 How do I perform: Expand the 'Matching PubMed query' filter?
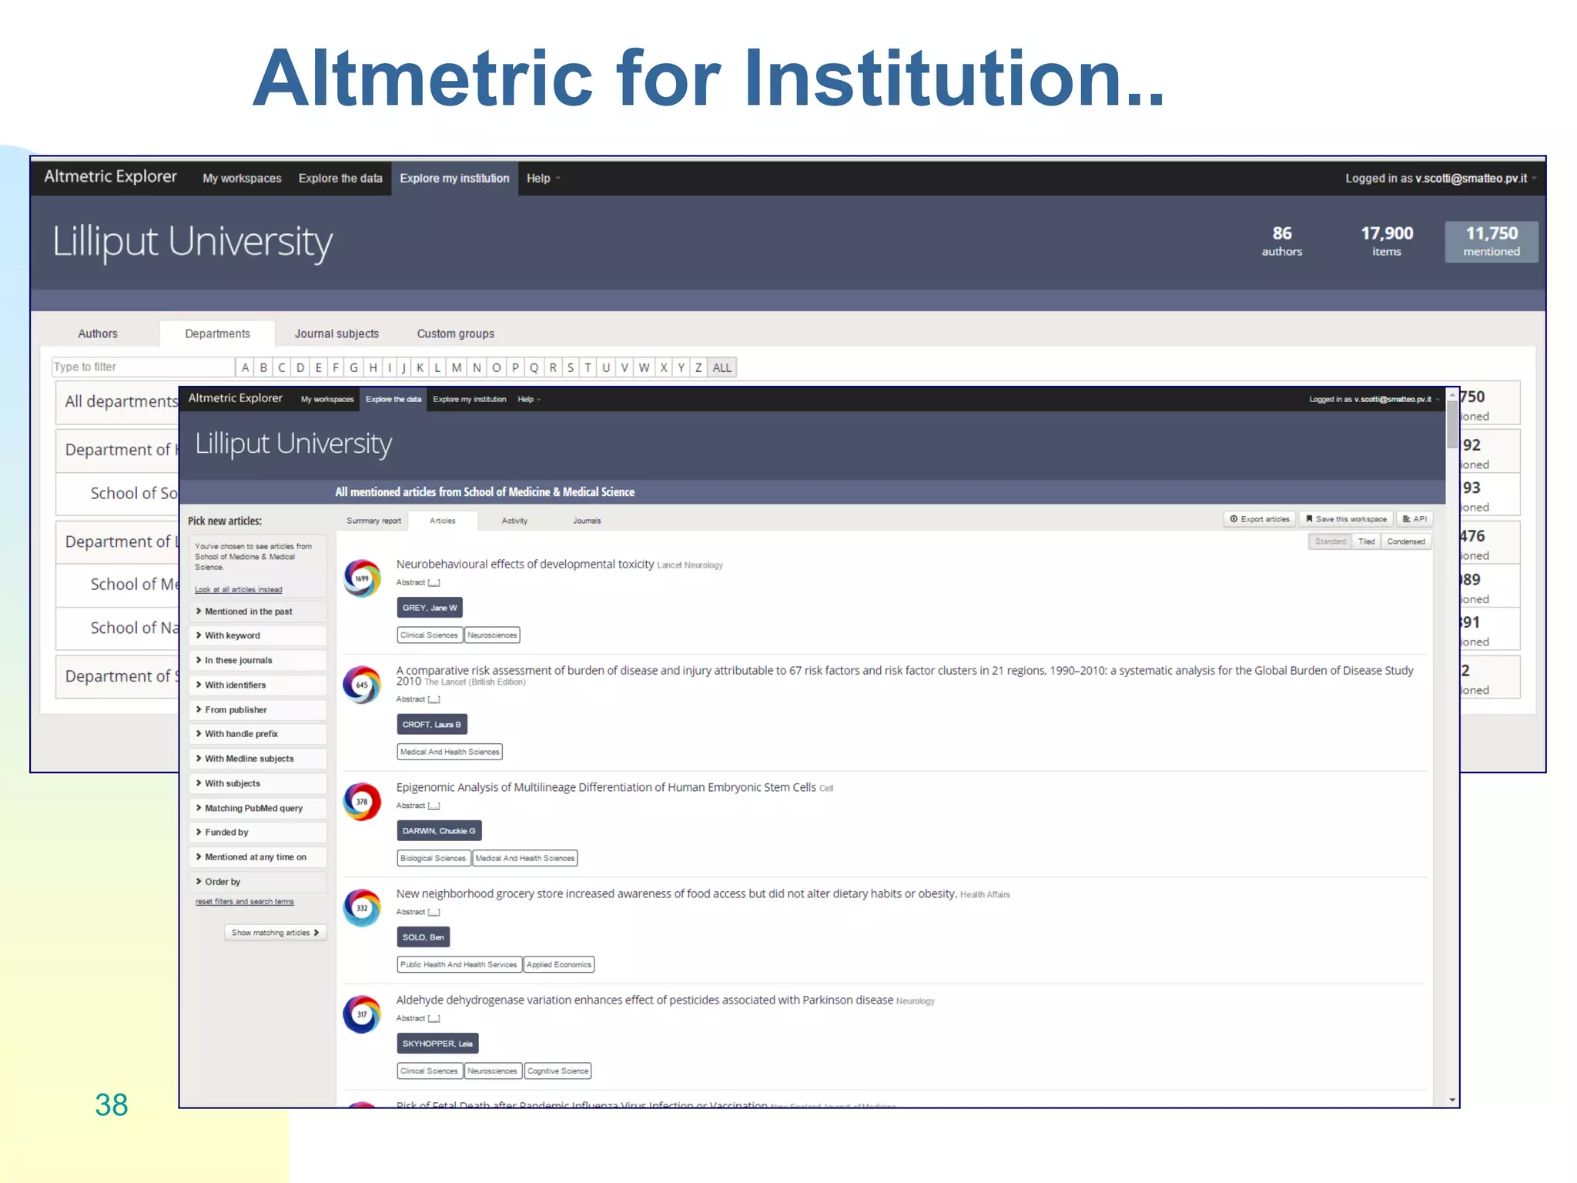(258, 808)
